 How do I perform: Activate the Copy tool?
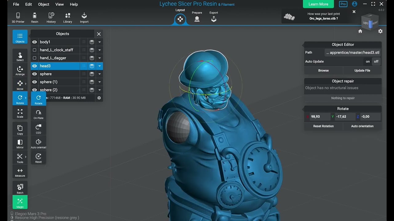[x=20, y=130]
